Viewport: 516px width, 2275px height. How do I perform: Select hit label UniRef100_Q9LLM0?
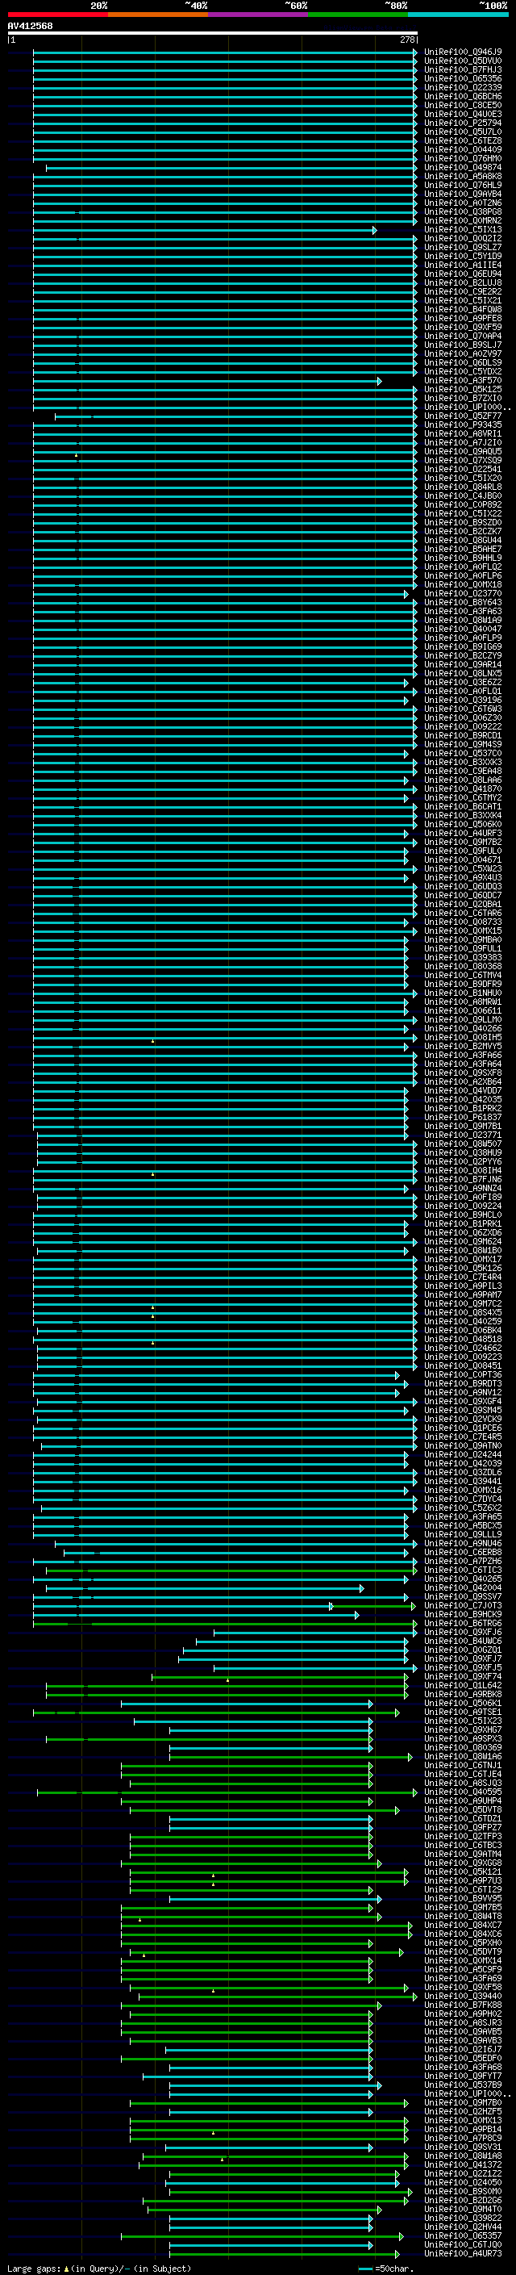[463, 1020]
